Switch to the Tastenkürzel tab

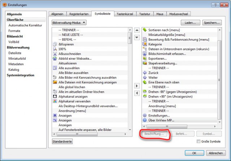tap(125, 14)
